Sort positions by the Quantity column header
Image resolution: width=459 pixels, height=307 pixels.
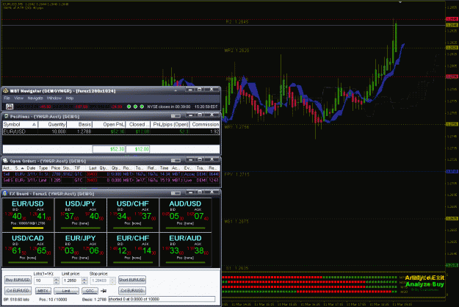pyautogui.click(x=52, y=125)
